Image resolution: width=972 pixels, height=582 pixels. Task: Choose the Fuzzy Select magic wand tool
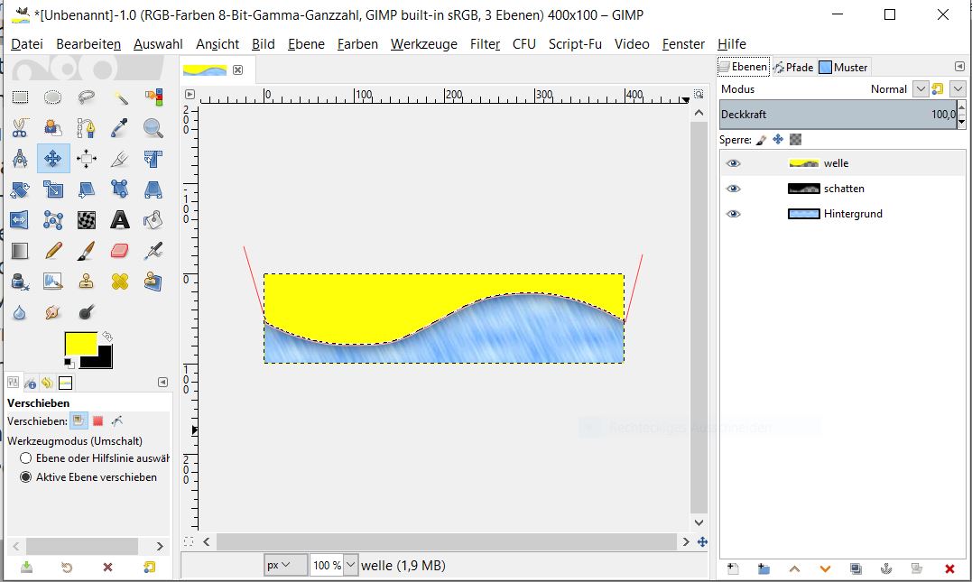point(119,97)
